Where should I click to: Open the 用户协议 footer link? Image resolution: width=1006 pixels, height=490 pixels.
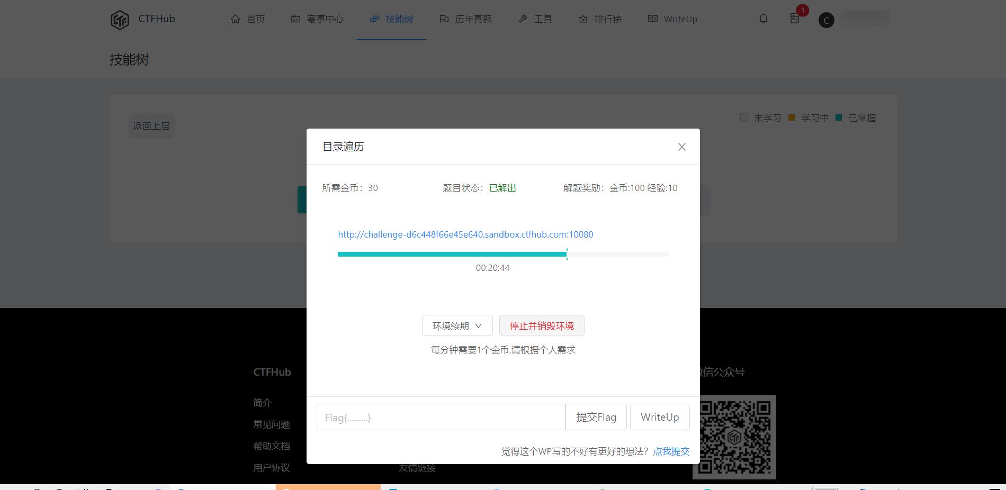(272, 468)
